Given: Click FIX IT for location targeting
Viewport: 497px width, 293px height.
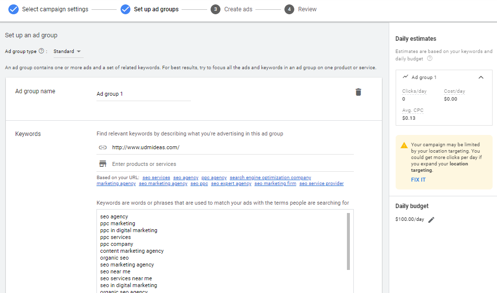Looking at the screenshot, I should (x=418, y=180).
